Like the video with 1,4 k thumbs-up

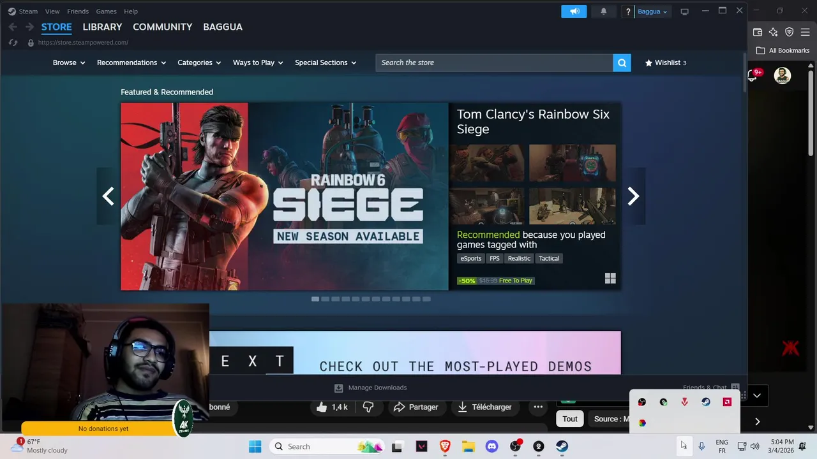point(332,407)
